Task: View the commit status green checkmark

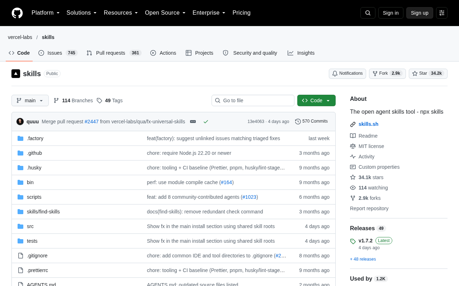Action: point(206,122)
